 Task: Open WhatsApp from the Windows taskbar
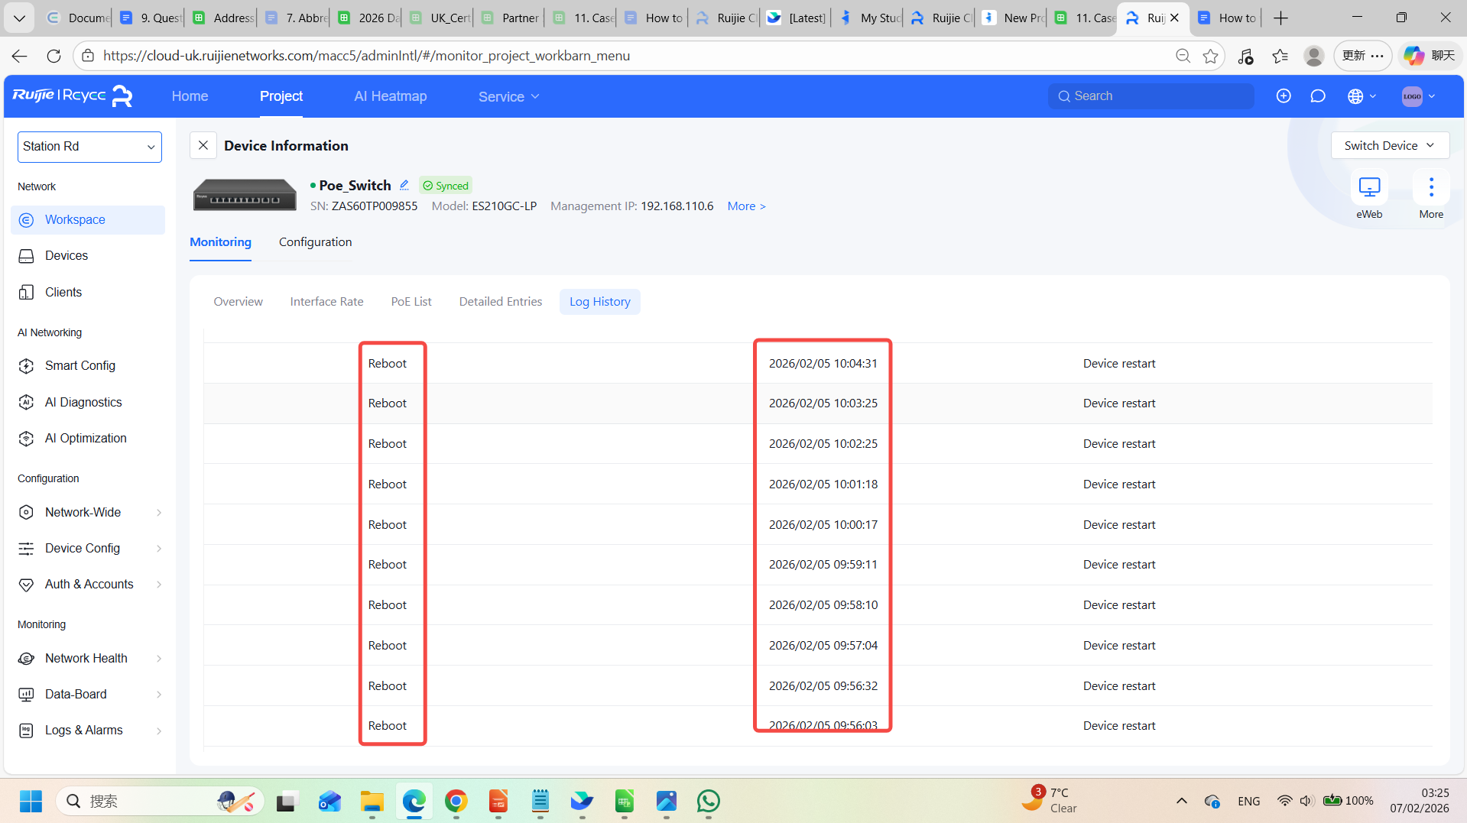point(708,801)
